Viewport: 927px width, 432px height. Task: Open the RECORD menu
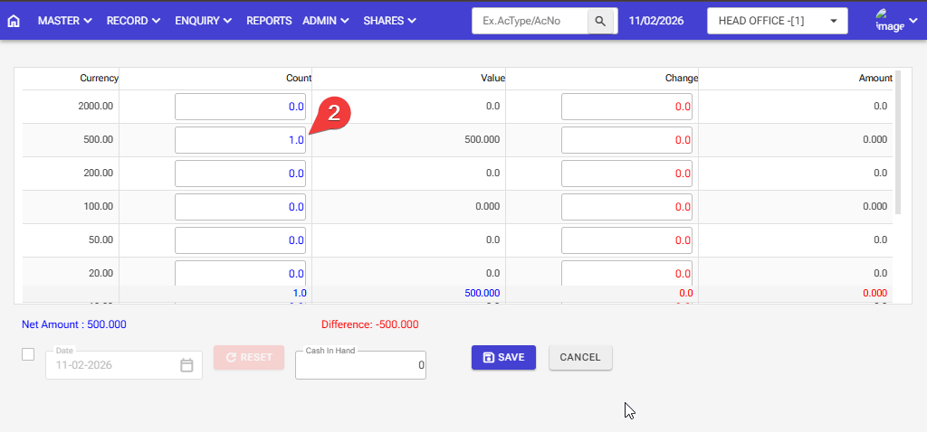133,21
